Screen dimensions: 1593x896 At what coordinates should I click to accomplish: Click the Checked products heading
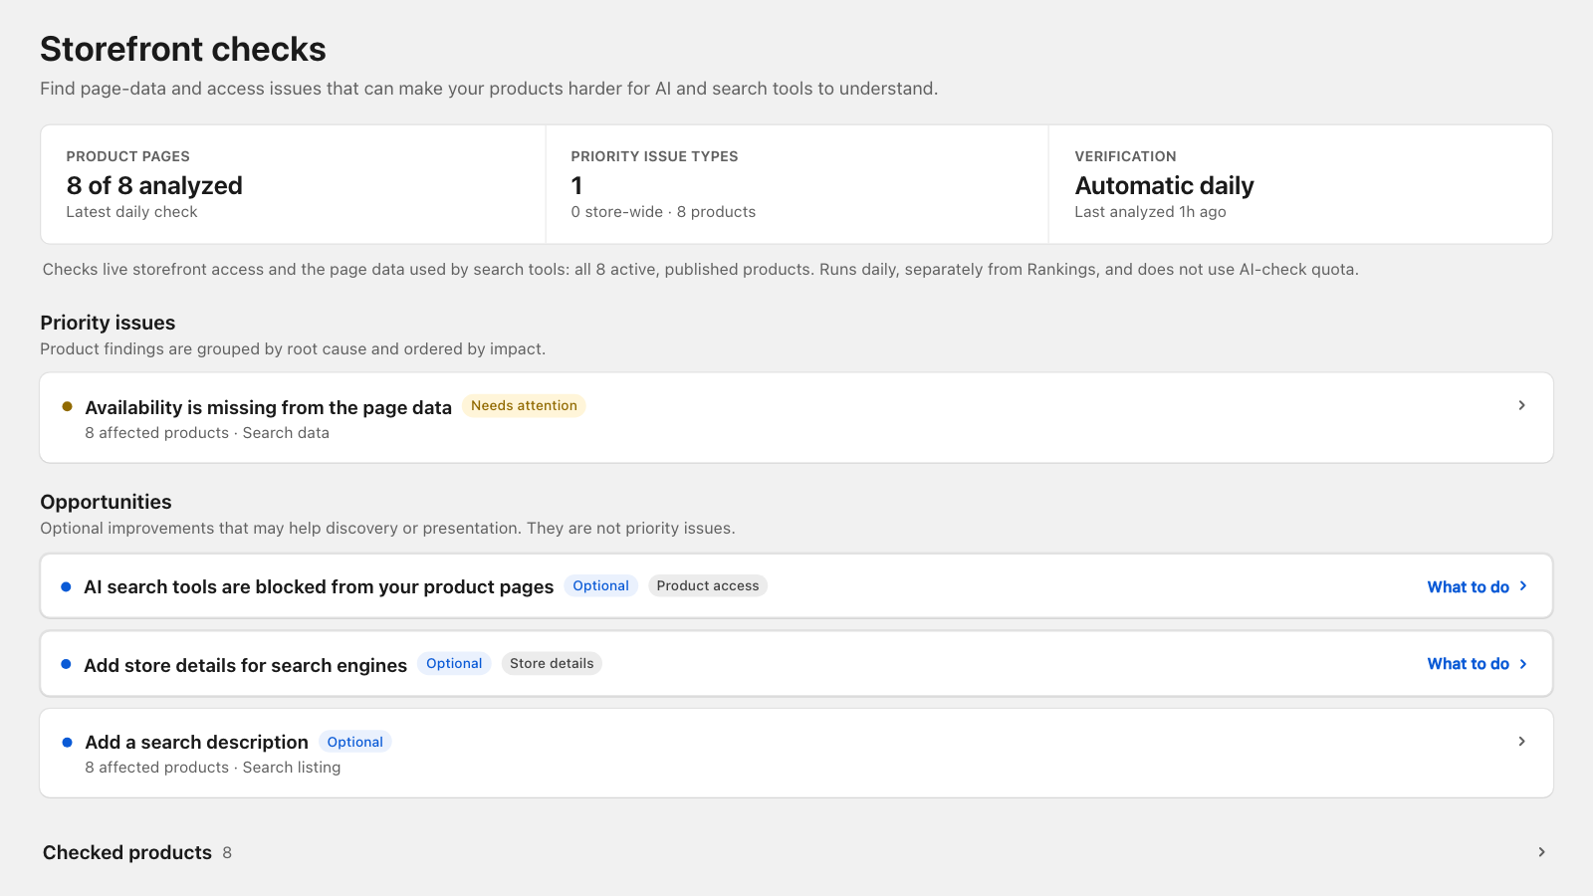coord(127,852)
